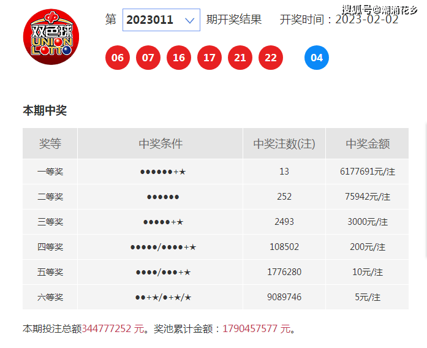Click the 中奖条件 column header
Viewport: 427px width, 348px height.
(161, 143)
